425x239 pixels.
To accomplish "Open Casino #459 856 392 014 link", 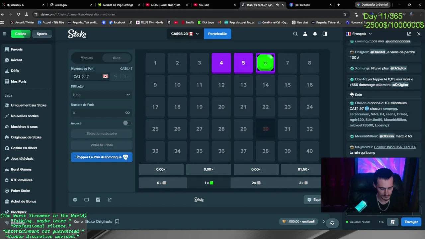I will point(395,147).
